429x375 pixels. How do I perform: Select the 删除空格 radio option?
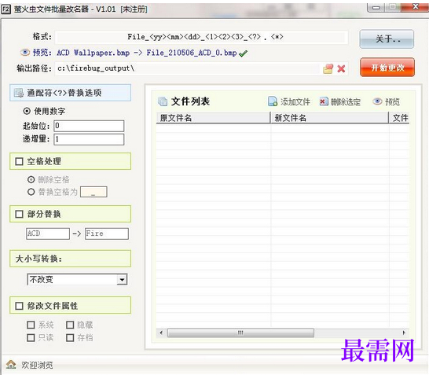coord(31,179)
